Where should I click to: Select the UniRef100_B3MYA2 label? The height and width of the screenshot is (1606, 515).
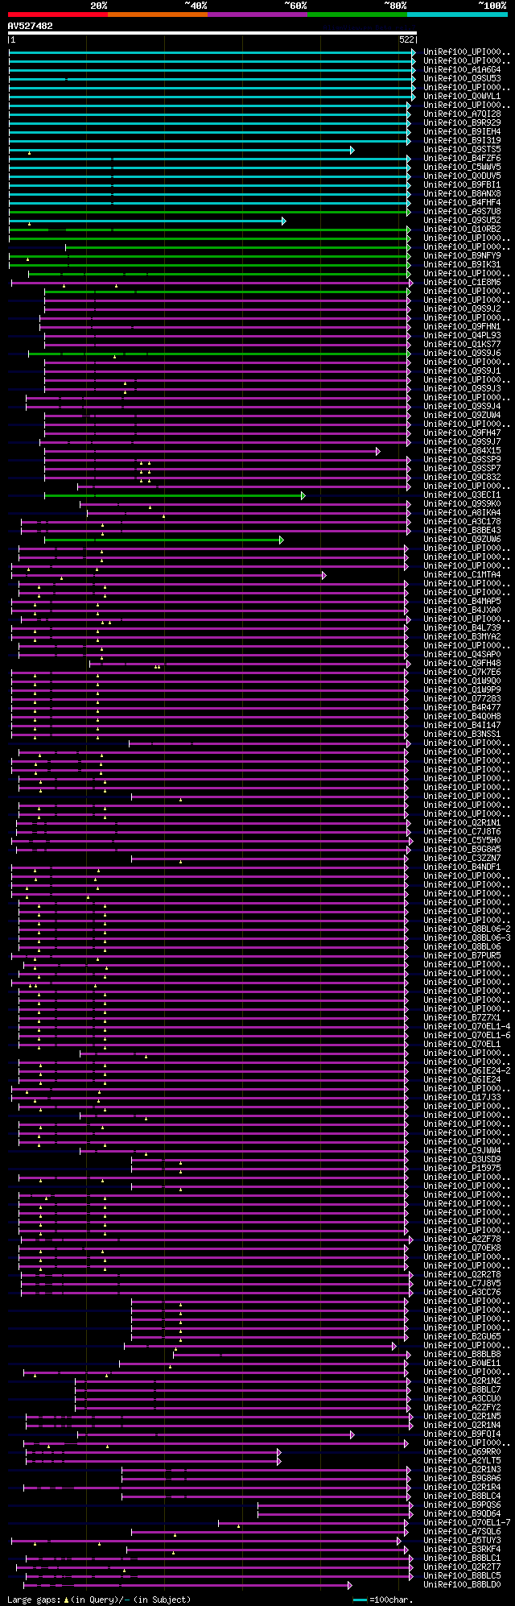tap(462, 636)
